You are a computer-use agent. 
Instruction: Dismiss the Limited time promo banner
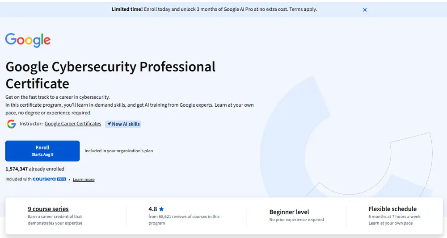365,10
